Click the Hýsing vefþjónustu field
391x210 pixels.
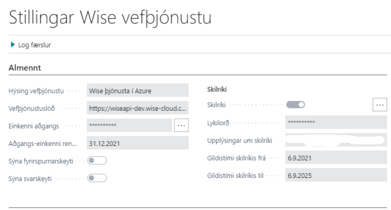[x=136, y=90]
